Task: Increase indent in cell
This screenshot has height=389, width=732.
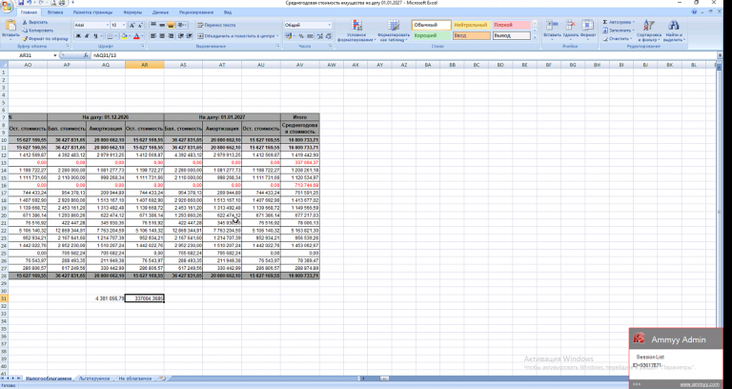Action: (x=189, y=36)
